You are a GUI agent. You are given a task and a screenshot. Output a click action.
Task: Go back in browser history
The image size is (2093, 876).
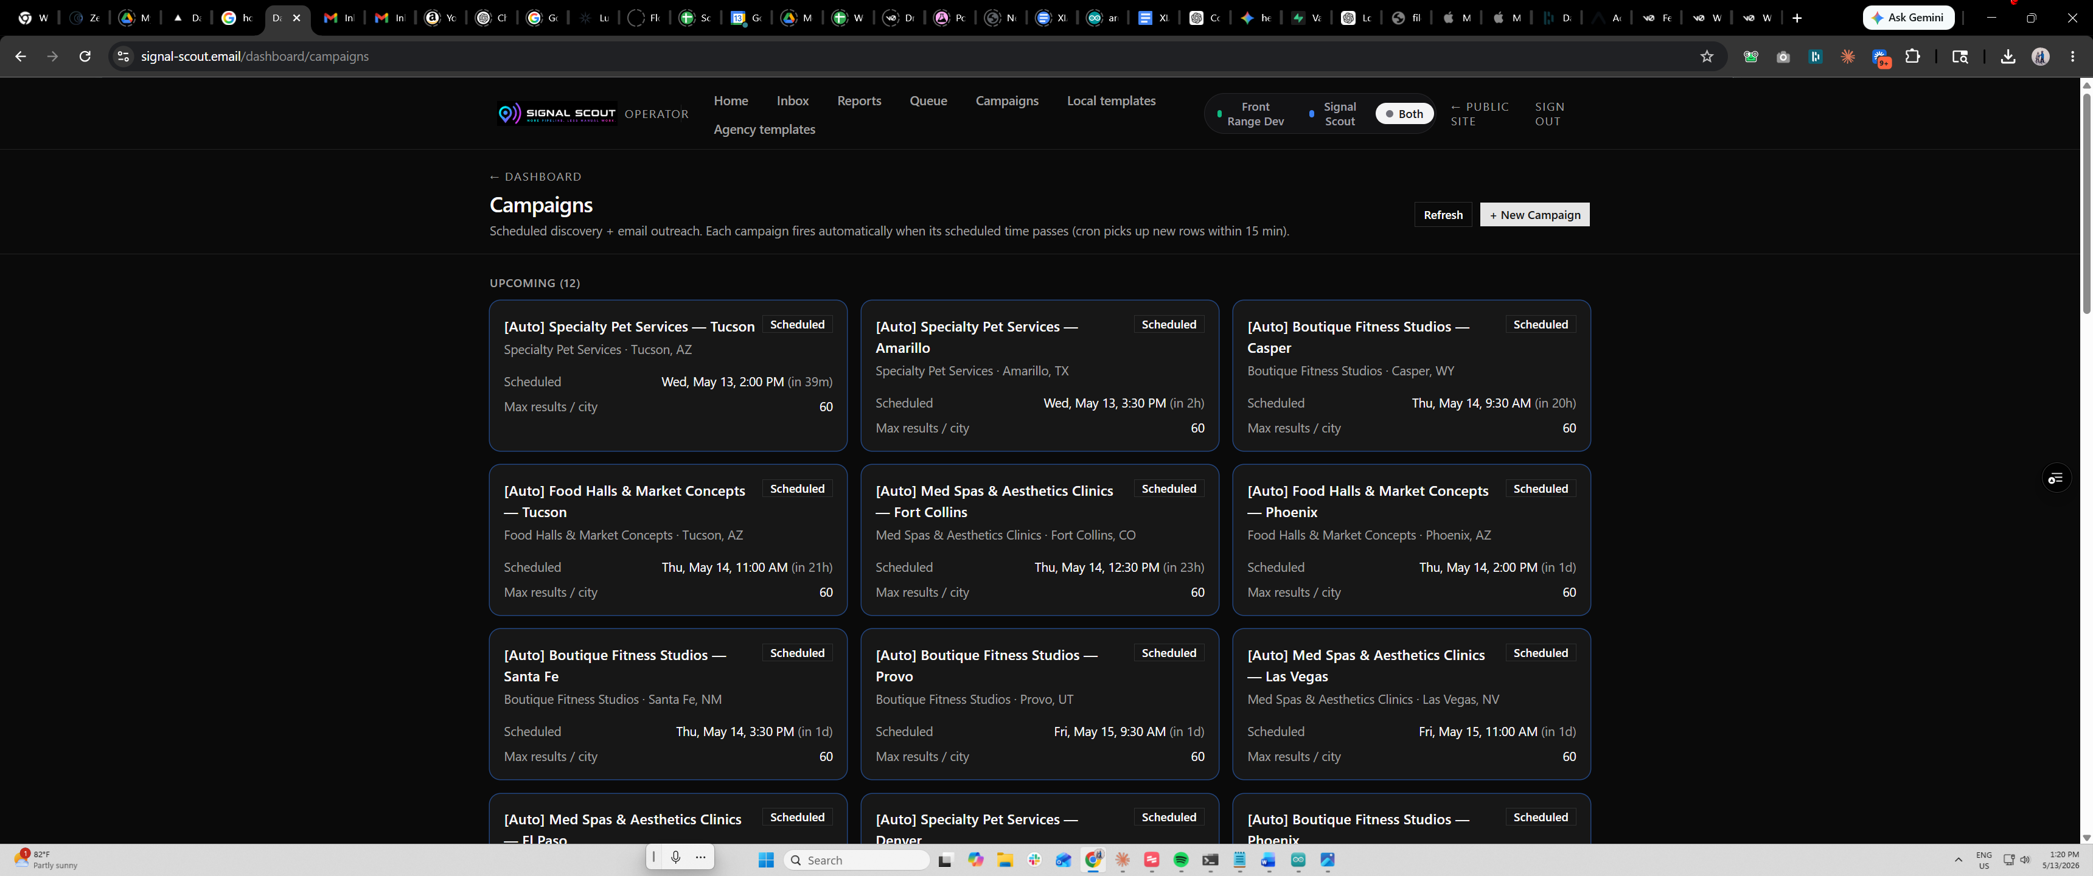point(20,56)
